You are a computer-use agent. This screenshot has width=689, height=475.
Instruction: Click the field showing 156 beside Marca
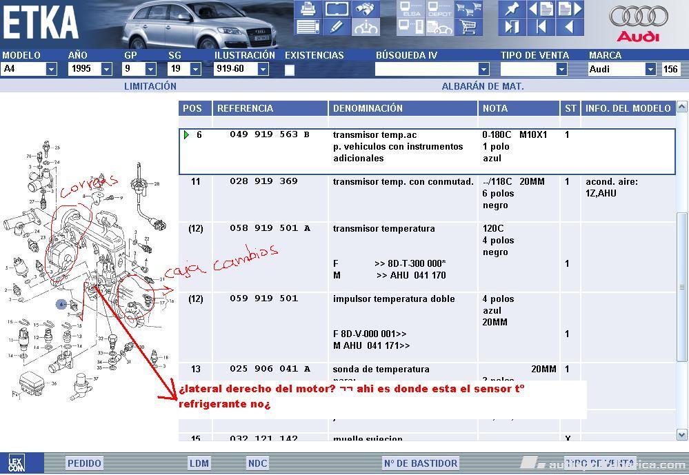[670, 69]
